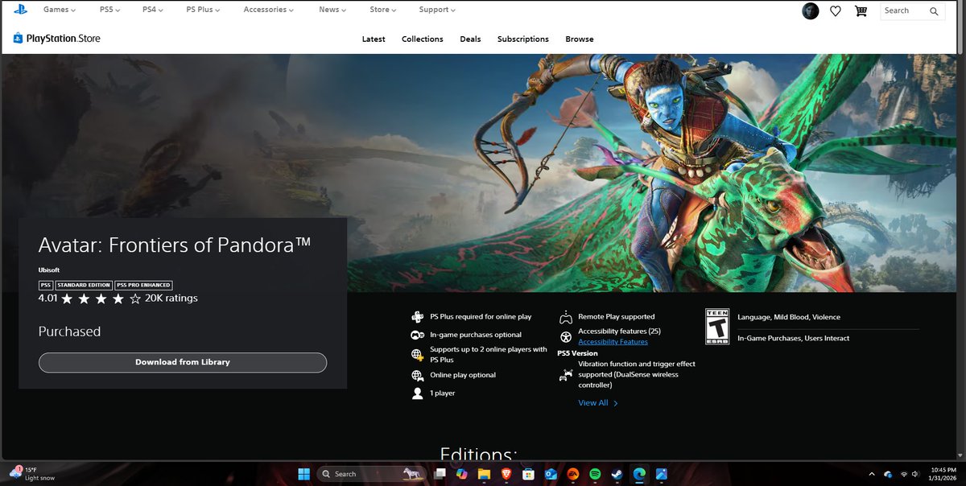Expand the PS4 dropdown menu

[152, 10]
